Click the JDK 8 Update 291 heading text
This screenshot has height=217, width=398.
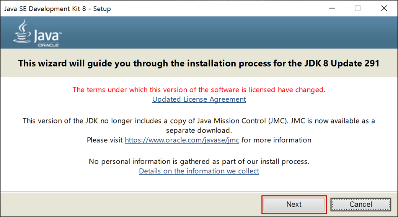tap(199, 63)
